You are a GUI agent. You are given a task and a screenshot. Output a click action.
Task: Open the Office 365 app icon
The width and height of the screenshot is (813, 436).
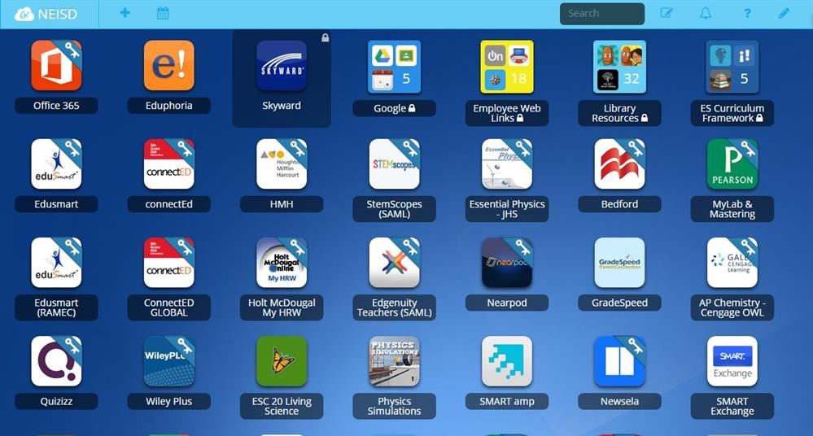point(56,66)
